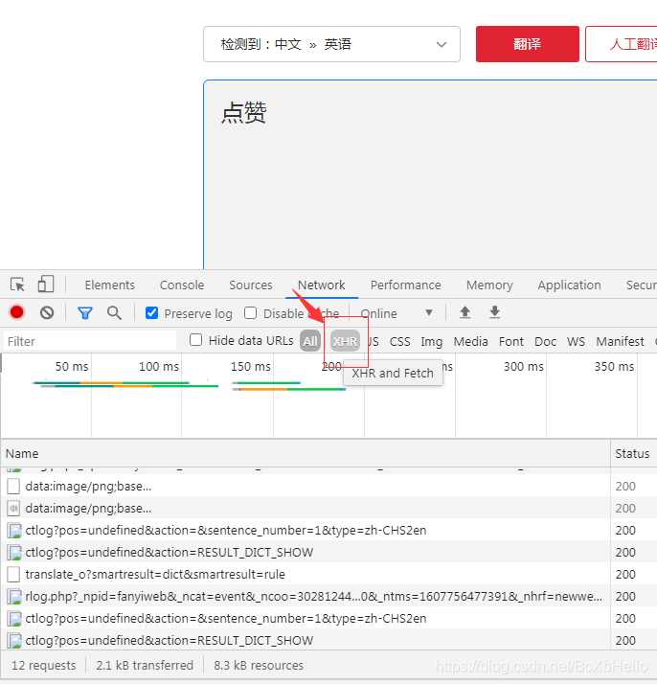Open the Online throttling dropdown
Viewport: 657px width, 684px height.
(x=396, y=313)
